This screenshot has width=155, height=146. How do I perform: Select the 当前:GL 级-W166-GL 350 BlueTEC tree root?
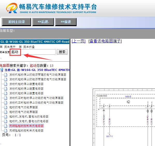37,70
